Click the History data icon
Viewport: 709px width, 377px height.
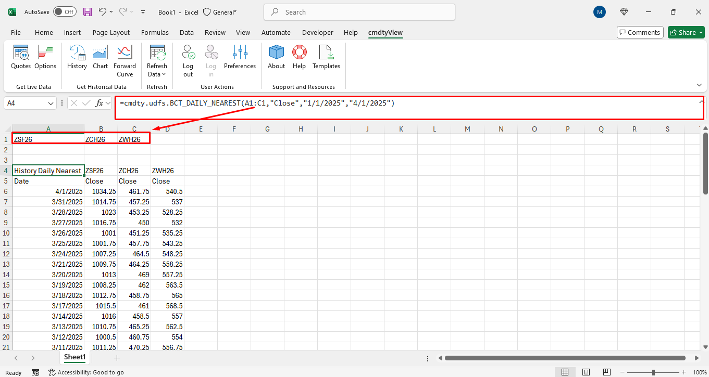[77, 57]
